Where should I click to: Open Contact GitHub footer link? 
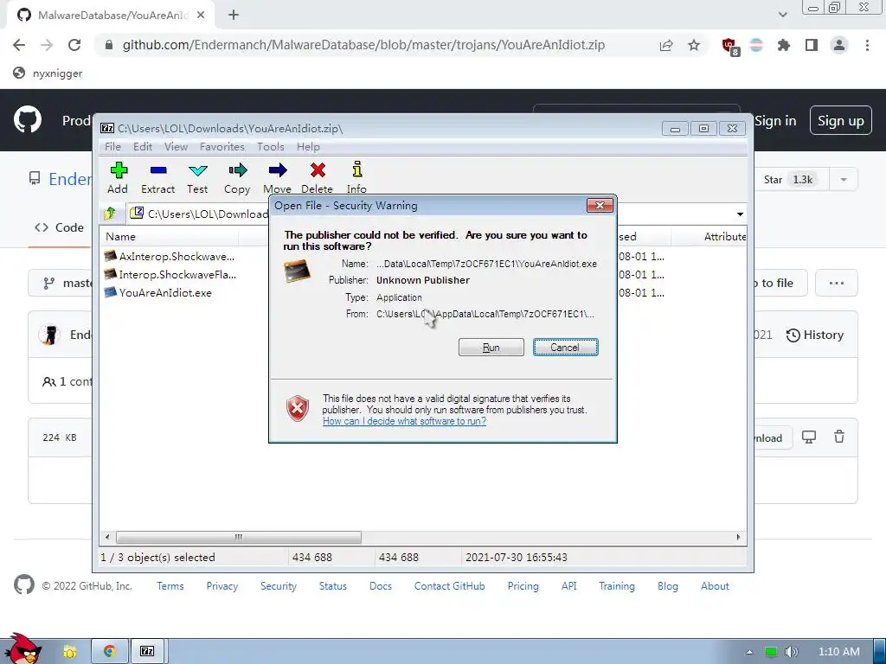pos(449,586)
